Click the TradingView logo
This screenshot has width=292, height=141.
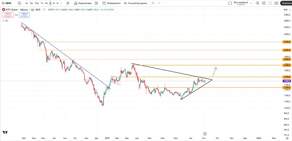tap(5, 132)
